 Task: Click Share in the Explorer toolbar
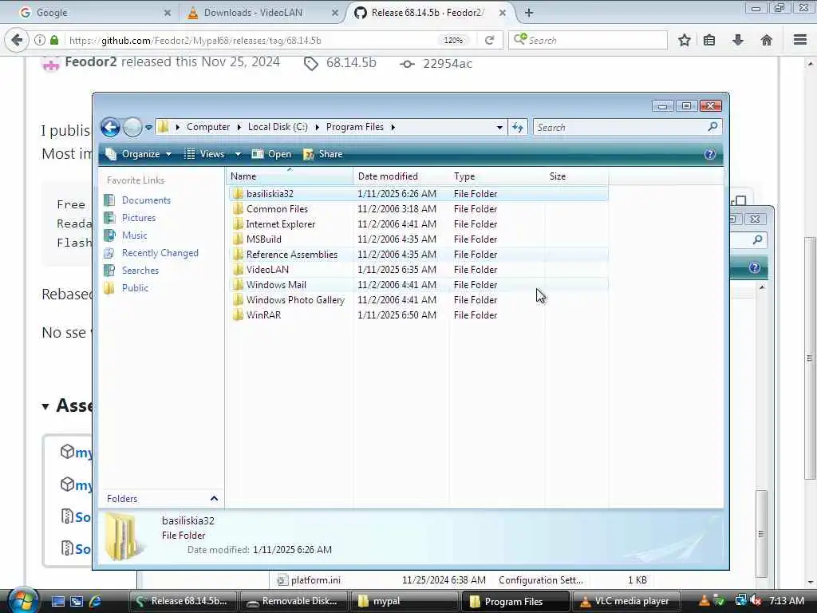click(x=323, y=154)
